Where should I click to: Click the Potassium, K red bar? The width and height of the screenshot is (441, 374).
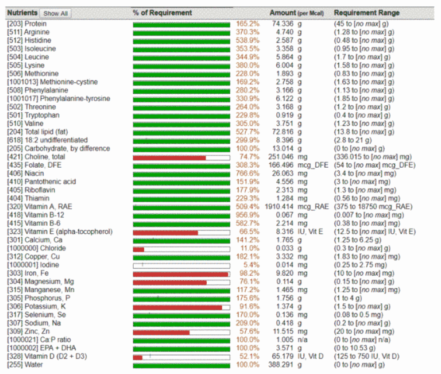pyautogui.click(x=177, y=307)
